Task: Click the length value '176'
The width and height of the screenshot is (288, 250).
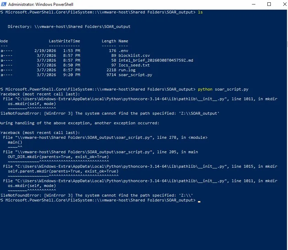Action: pos(112,51)
